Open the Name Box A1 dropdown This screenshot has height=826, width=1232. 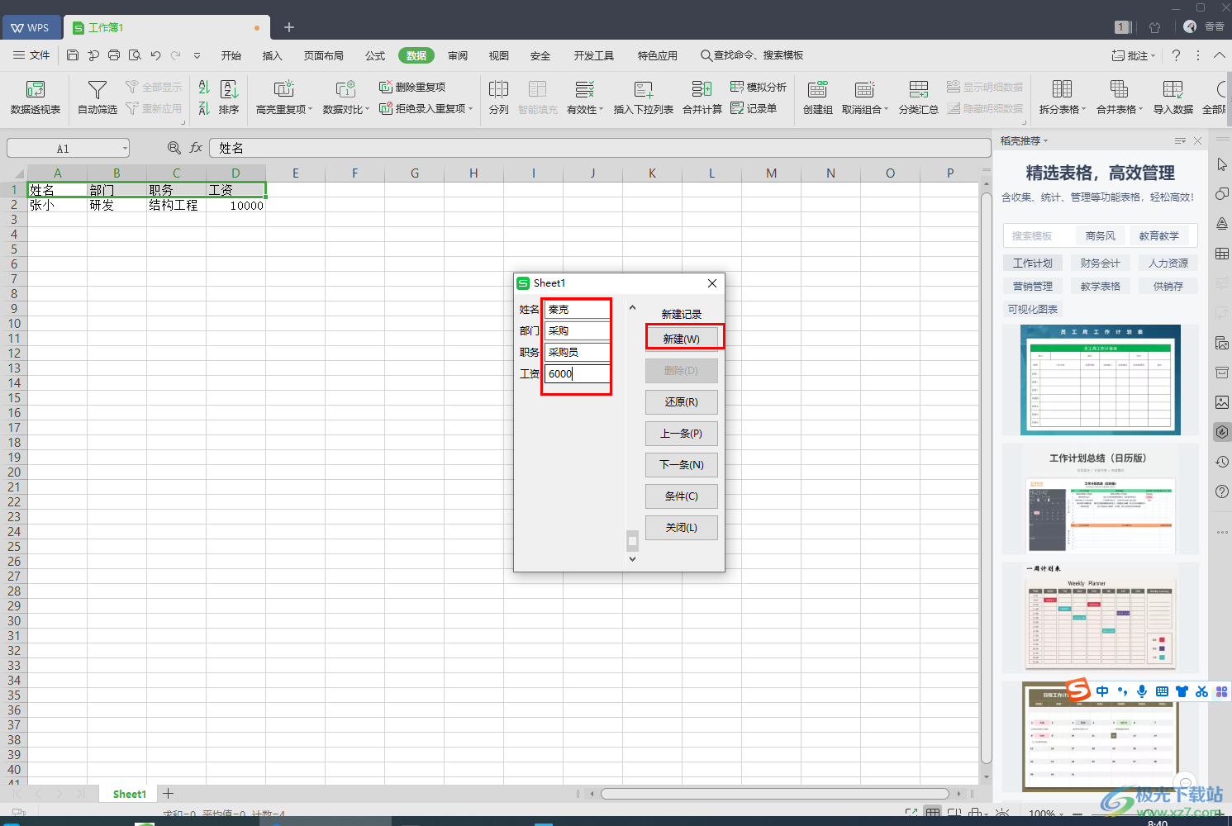[x=125, y=149]
